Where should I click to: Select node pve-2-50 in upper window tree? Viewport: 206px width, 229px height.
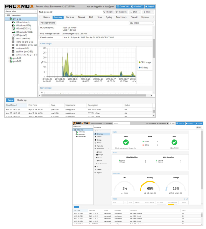pyautogui.click(x=21, y=19)
